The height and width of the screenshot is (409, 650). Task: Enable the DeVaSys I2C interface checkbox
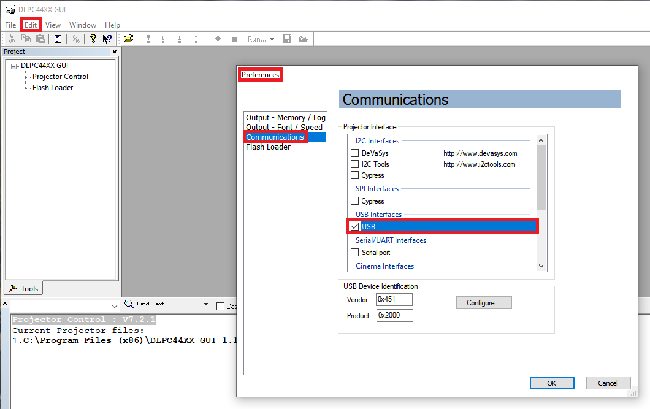[x=354, y=153]
